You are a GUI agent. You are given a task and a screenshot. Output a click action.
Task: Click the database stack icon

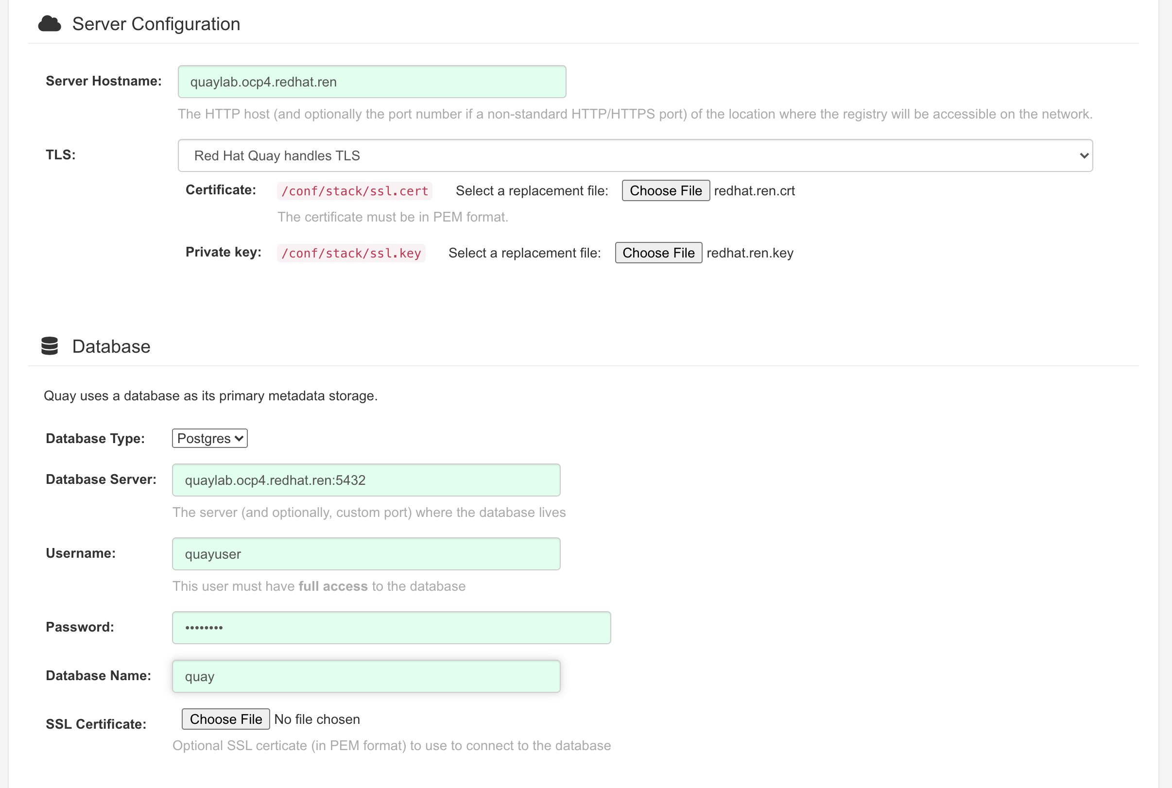point(49,346)
